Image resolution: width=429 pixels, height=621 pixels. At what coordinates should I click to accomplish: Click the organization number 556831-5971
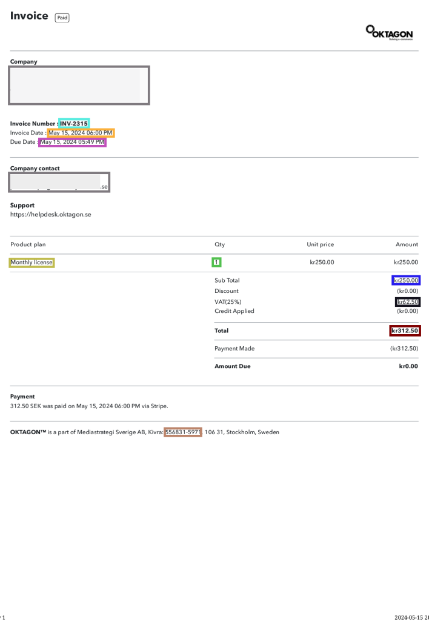point(182,432)
